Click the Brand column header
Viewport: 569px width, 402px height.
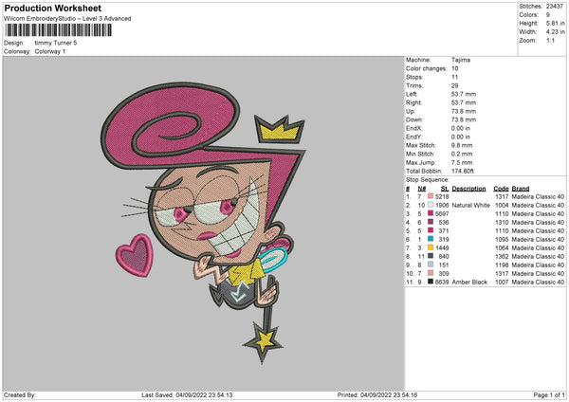(521, 189)
